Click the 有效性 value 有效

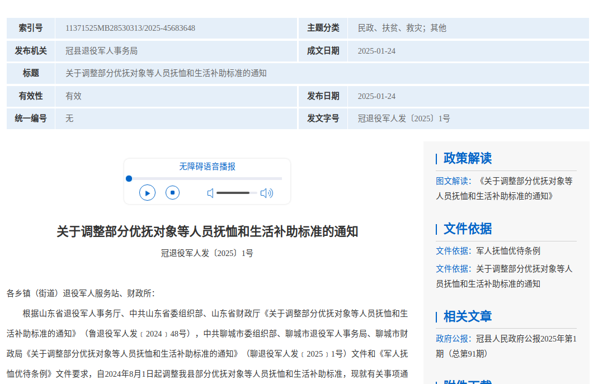pyautogui.click(x=73, y=96)
